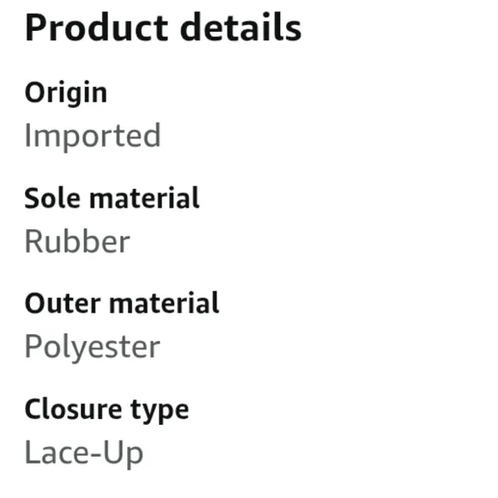The image size is (498, 498).
Task: Click the word Closure
Action: pyautogui.click(x=73, y=409)
